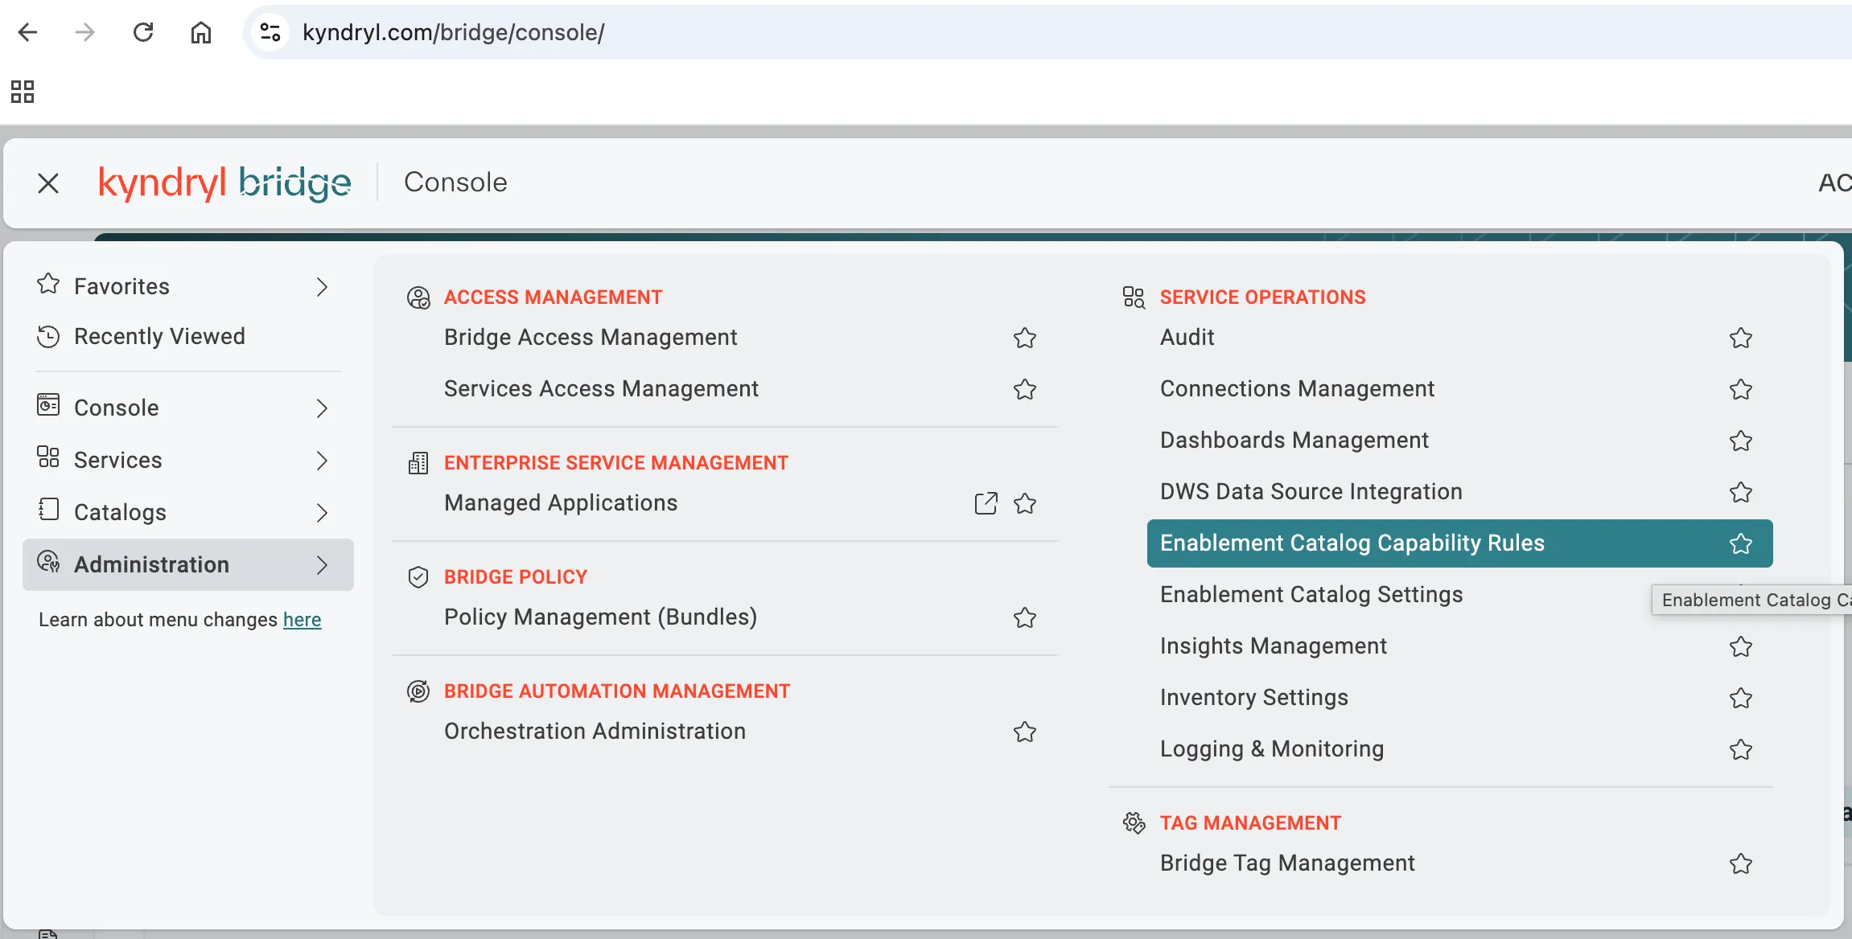Screen dimensions: 1852x939
Task: Star Inventory Settings
Action: 1741,698
